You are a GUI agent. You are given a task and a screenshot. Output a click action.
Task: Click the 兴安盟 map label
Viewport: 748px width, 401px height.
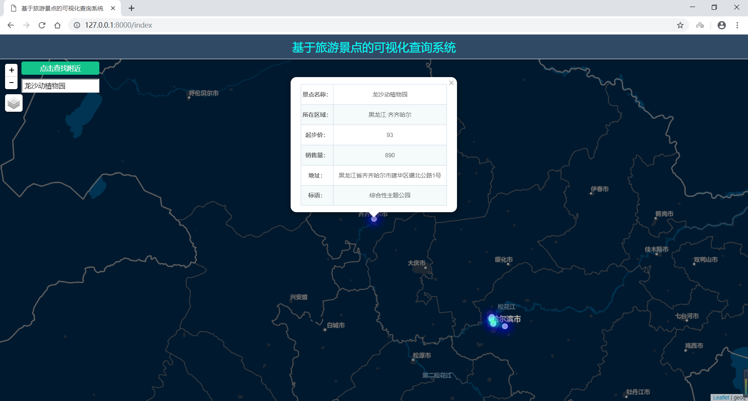pos(299,297)
